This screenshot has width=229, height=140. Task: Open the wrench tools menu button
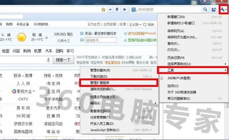(x=223, y=10)
